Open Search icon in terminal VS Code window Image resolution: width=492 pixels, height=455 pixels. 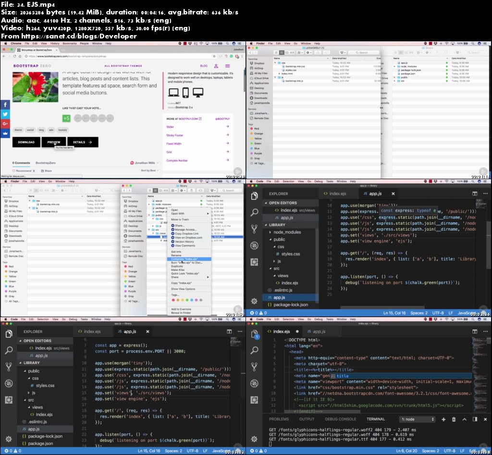pyautogui.click(x=255, y=350)
